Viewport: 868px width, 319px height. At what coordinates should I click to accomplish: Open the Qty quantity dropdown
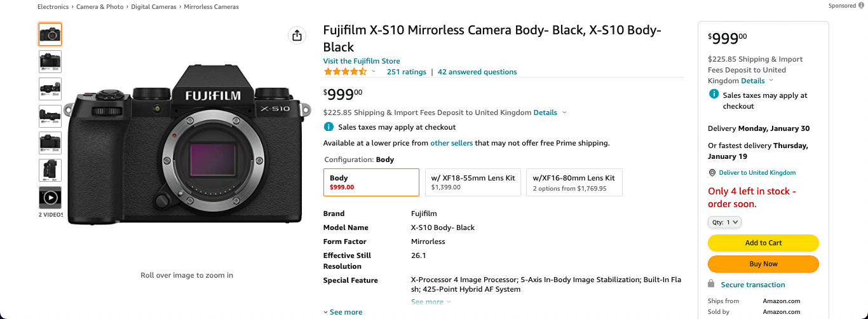coord(724,222)
